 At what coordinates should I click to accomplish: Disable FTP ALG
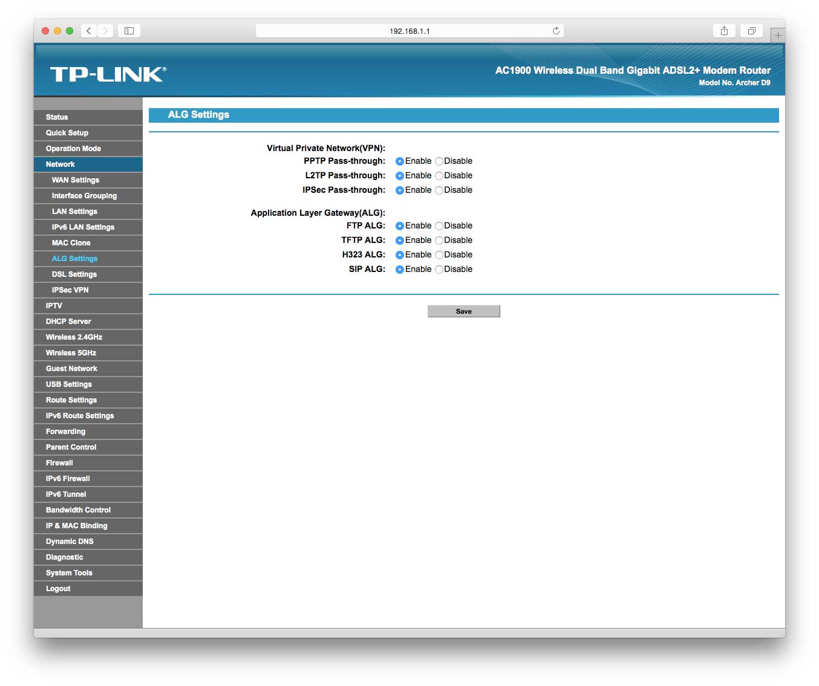click(439, 226)
